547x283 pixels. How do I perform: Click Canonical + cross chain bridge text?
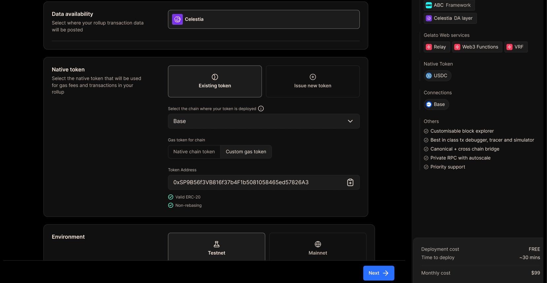click(x=465, y=149)
